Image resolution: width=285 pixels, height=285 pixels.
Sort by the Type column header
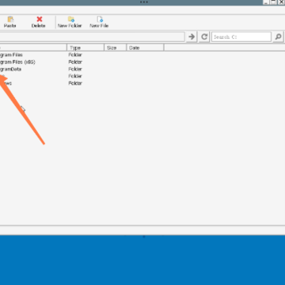[x=85, y=47]
